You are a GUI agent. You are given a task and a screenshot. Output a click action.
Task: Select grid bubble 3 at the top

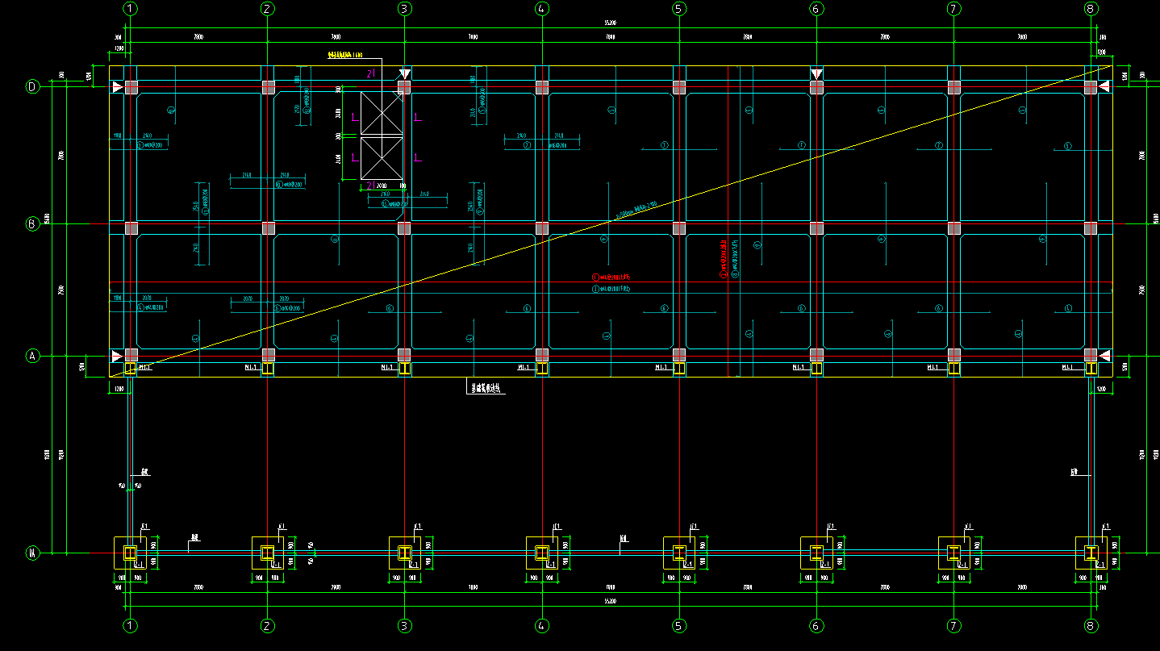click(405, 9)
